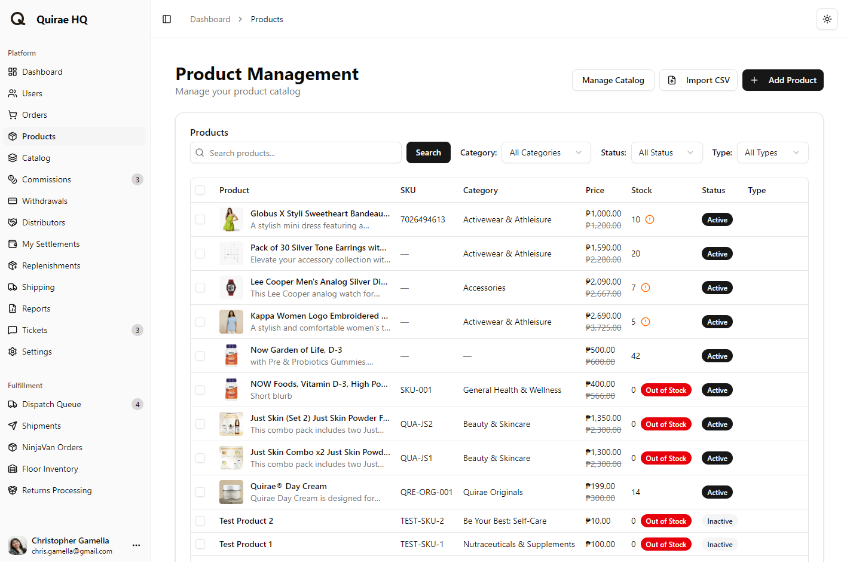
Task: Open the All Categories dropdown
Action: [546, 152]
